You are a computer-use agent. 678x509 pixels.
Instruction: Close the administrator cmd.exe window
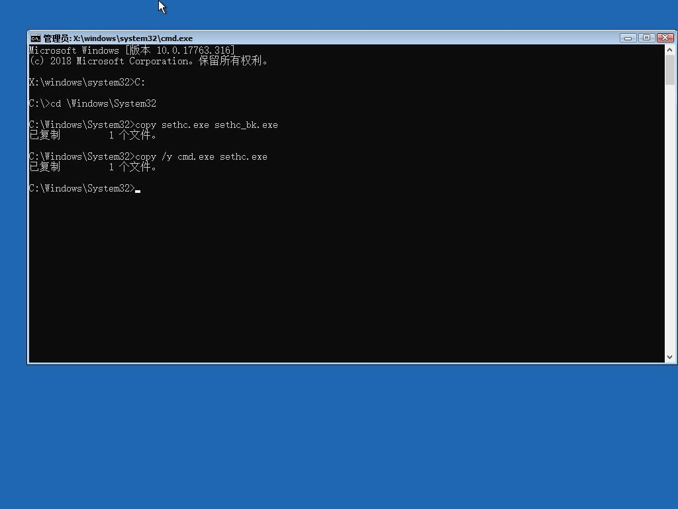tap(665, 38)
